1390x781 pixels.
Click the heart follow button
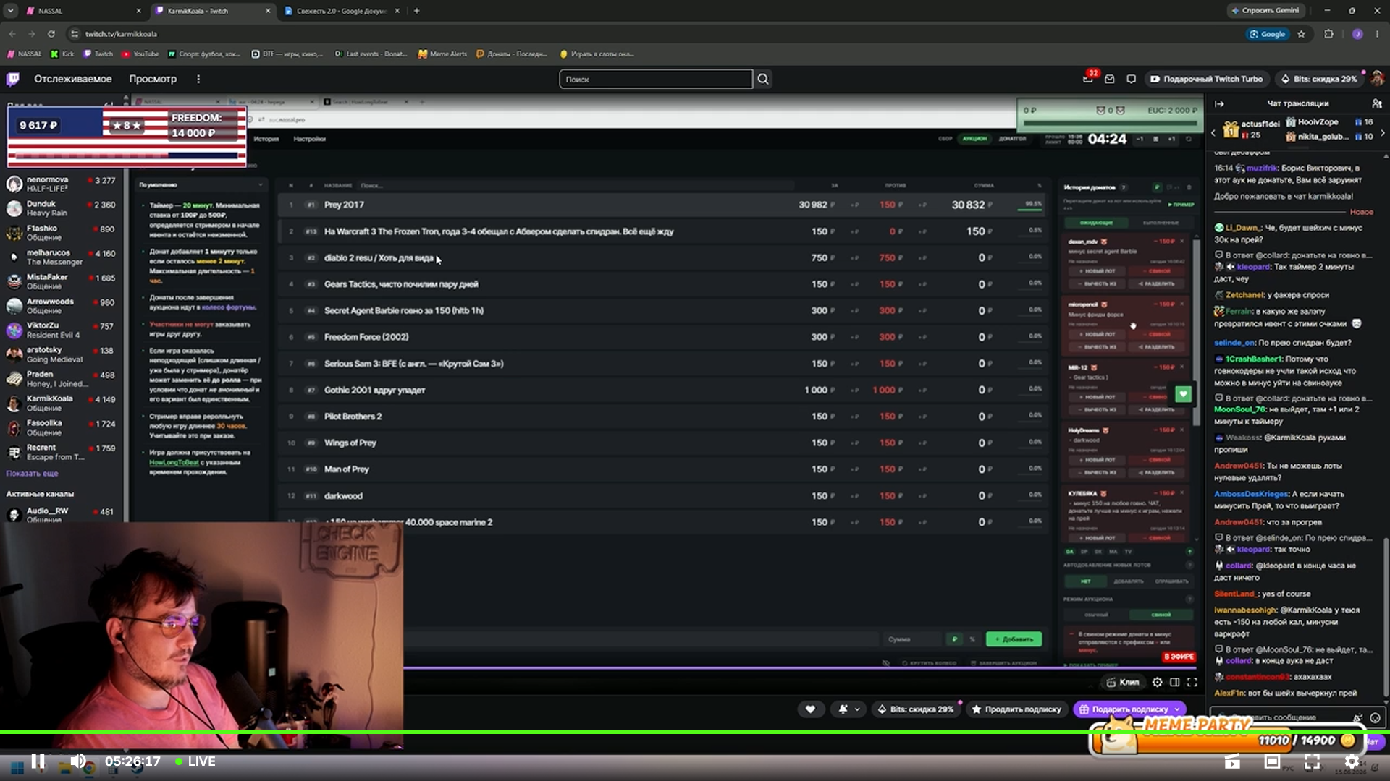point(810,709)
